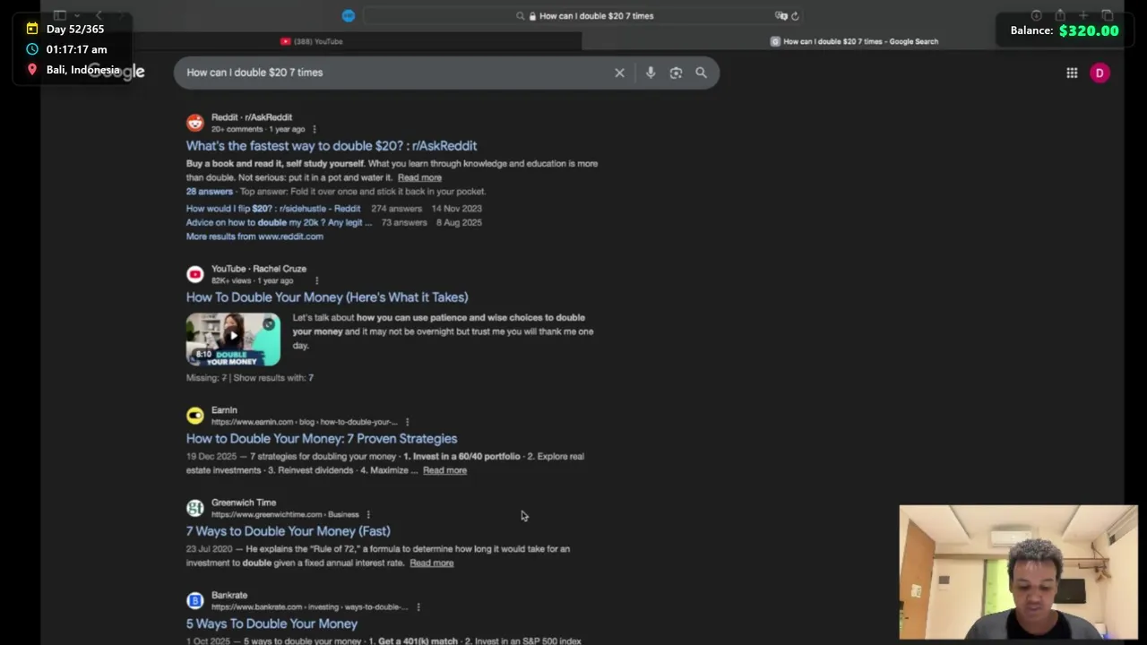Click the Bankrate favicon

point(195,600)
